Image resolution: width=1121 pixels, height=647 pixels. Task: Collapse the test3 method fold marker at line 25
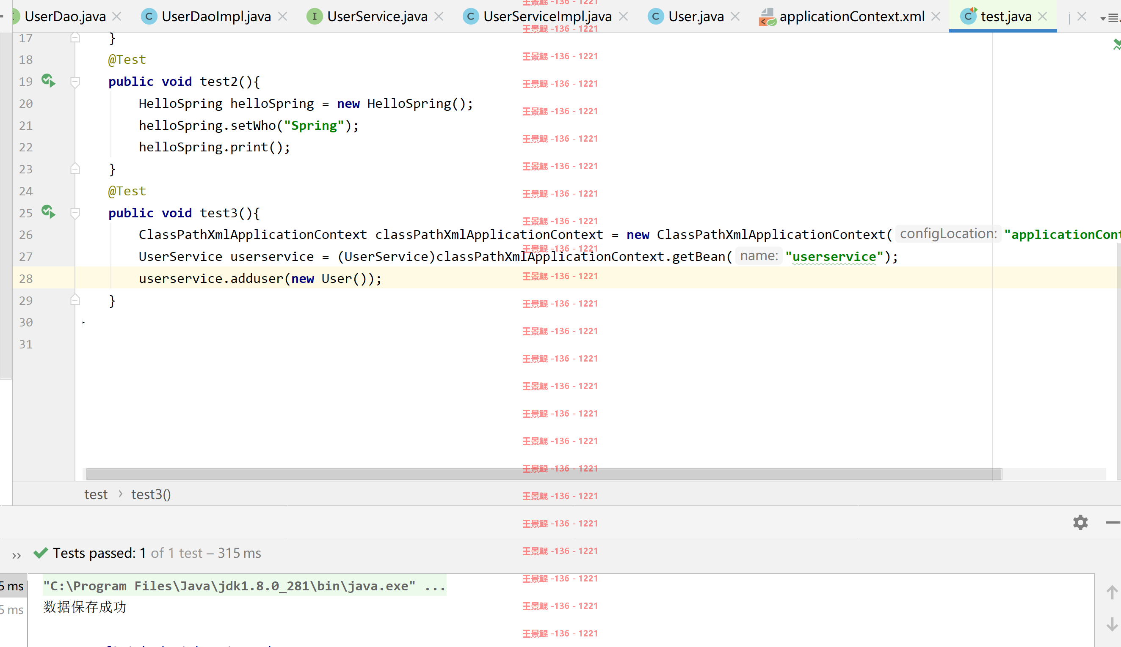(75, 213)
